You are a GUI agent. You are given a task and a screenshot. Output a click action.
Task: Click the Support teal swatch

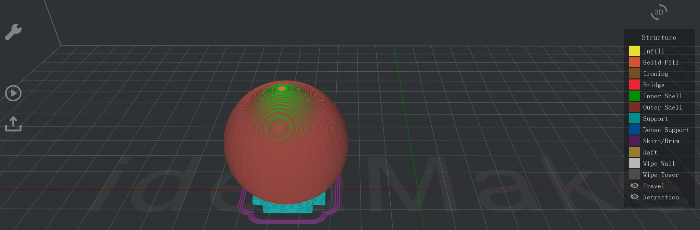(634, 118)
